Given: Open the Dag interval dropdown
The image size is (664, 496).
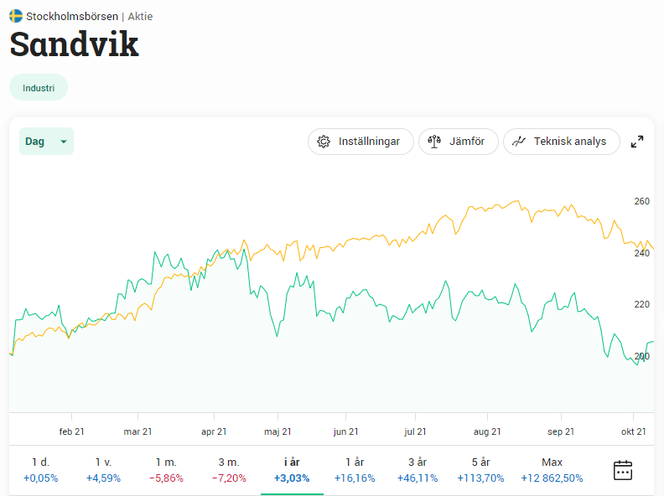Looking at the screenshot, I should coord(47,142).
